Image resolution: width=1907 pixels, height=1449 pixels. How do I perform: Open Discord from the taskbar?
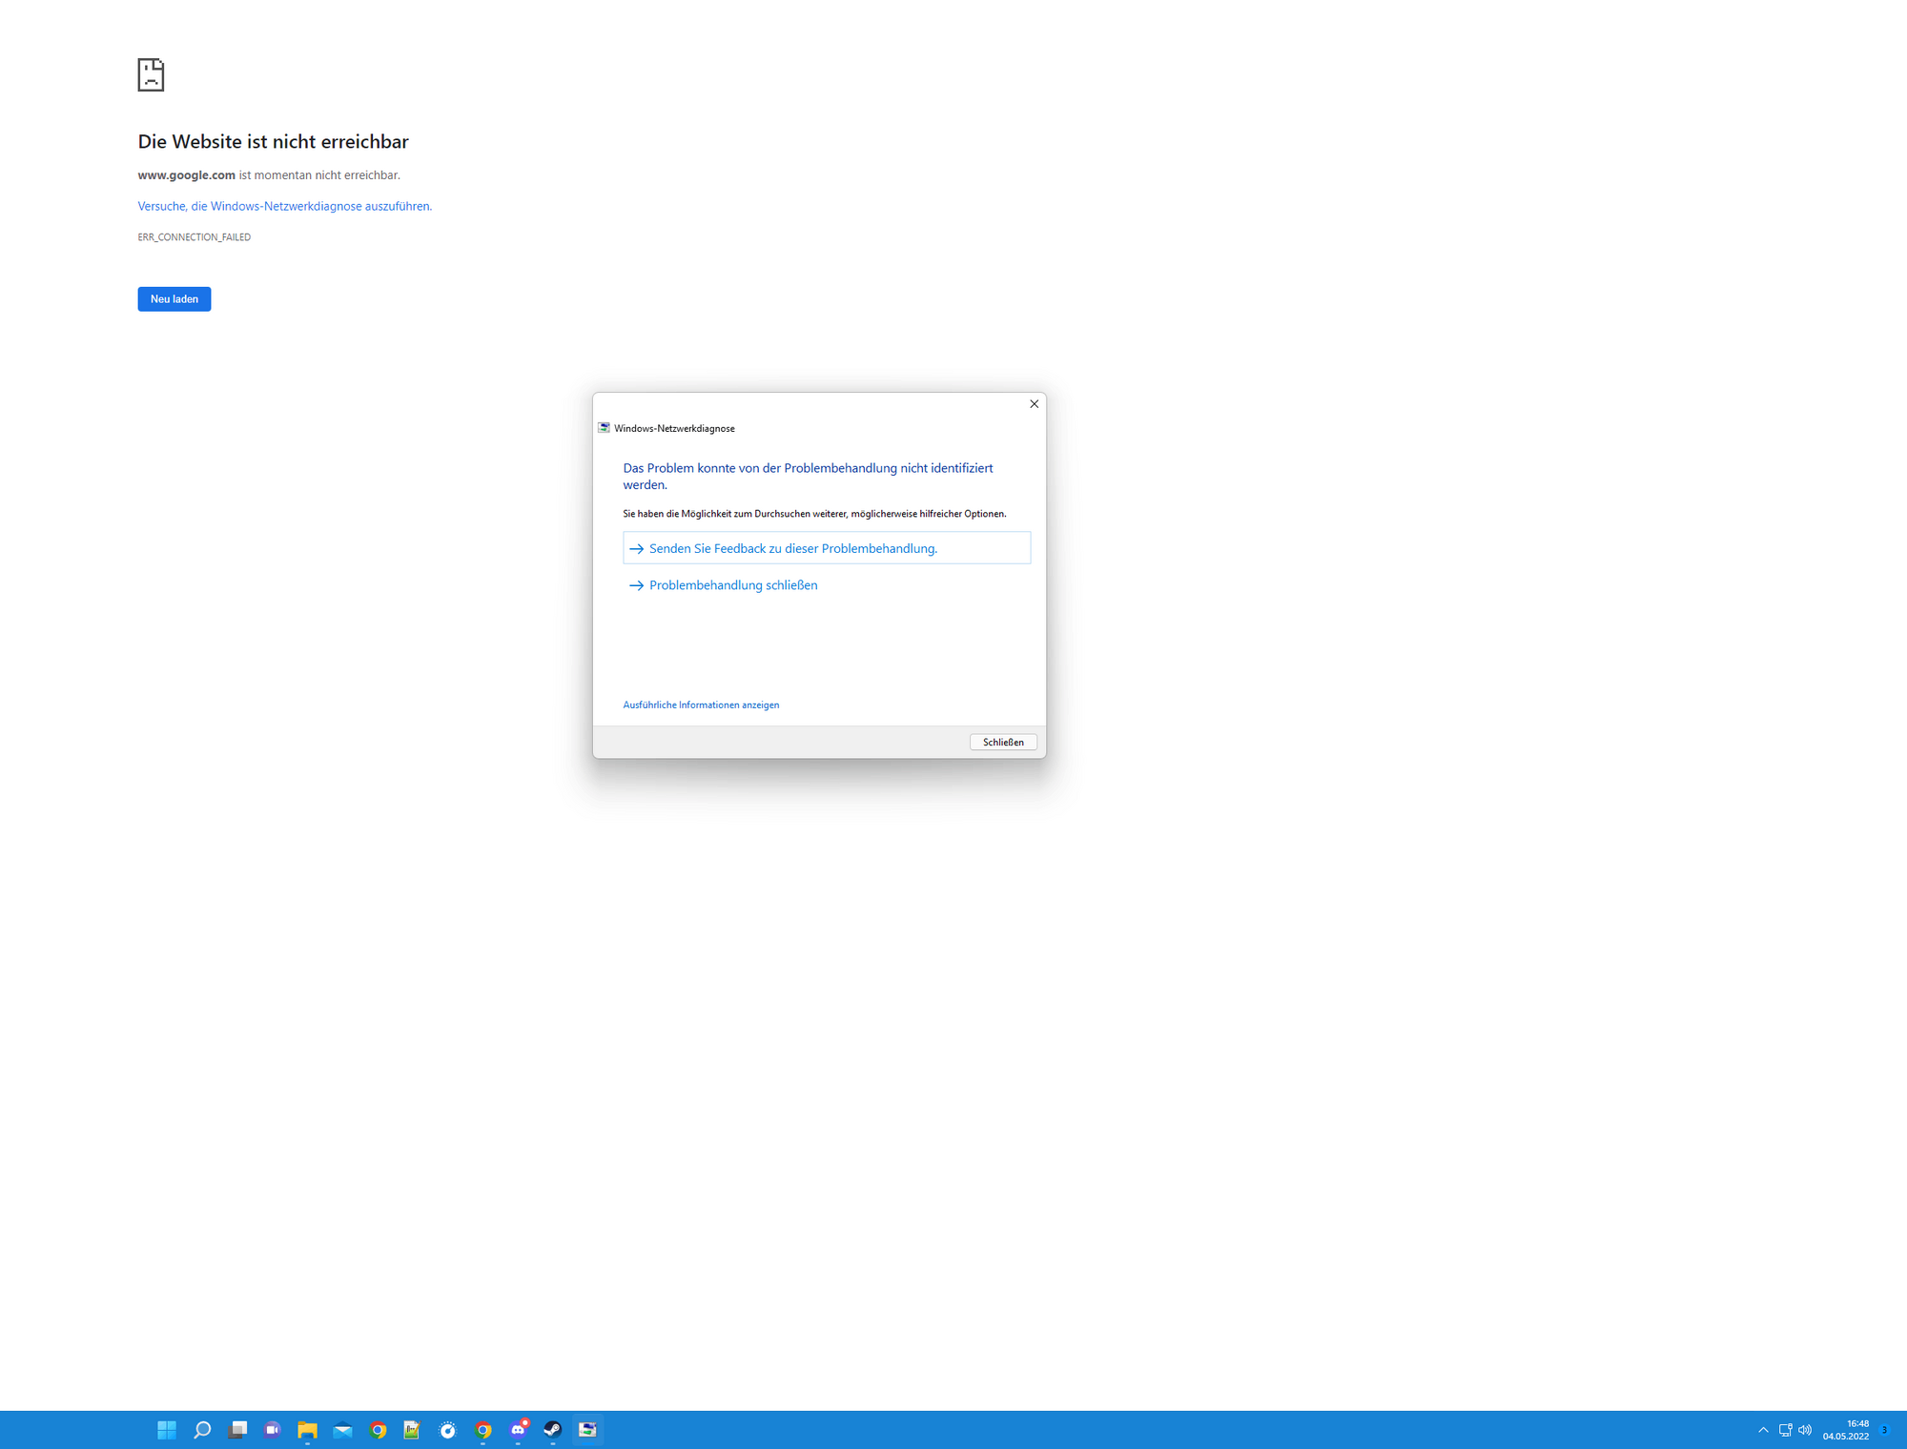tap(518, 1429)
